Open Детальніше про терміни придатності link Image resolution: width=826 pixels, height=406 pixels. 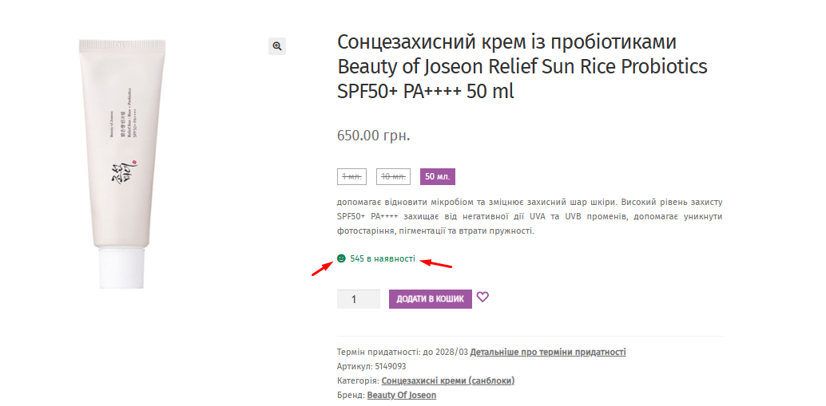(548, 352)
